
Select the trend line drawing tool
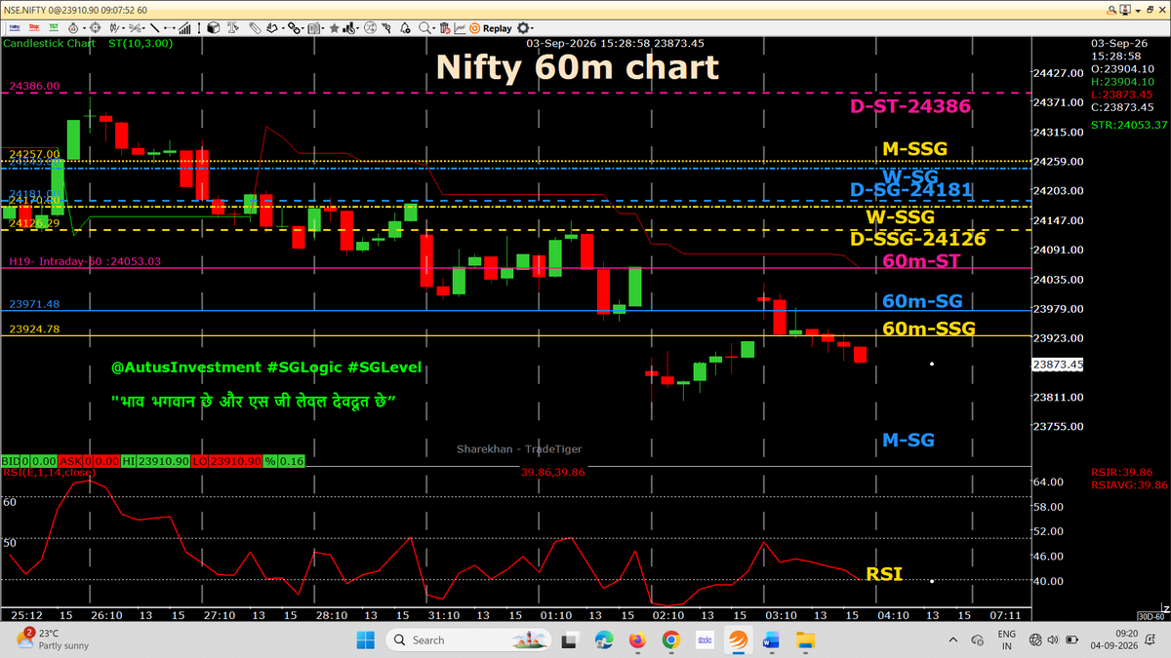pos(154,28)
